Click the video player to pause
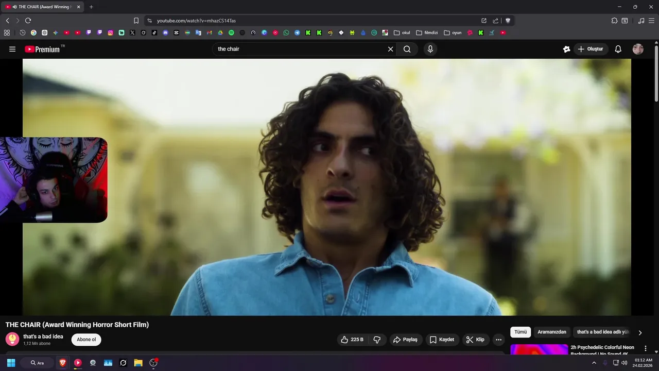The height and width of the screenshot is (371, 659). 326,187
